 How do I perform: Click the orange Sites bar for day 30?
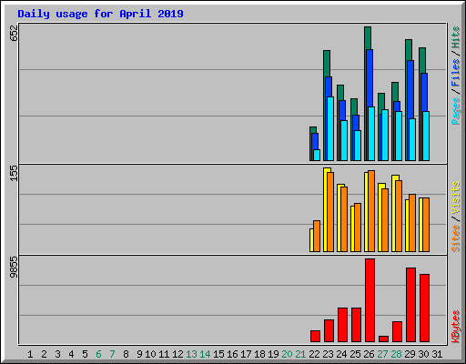coord(426,225)
